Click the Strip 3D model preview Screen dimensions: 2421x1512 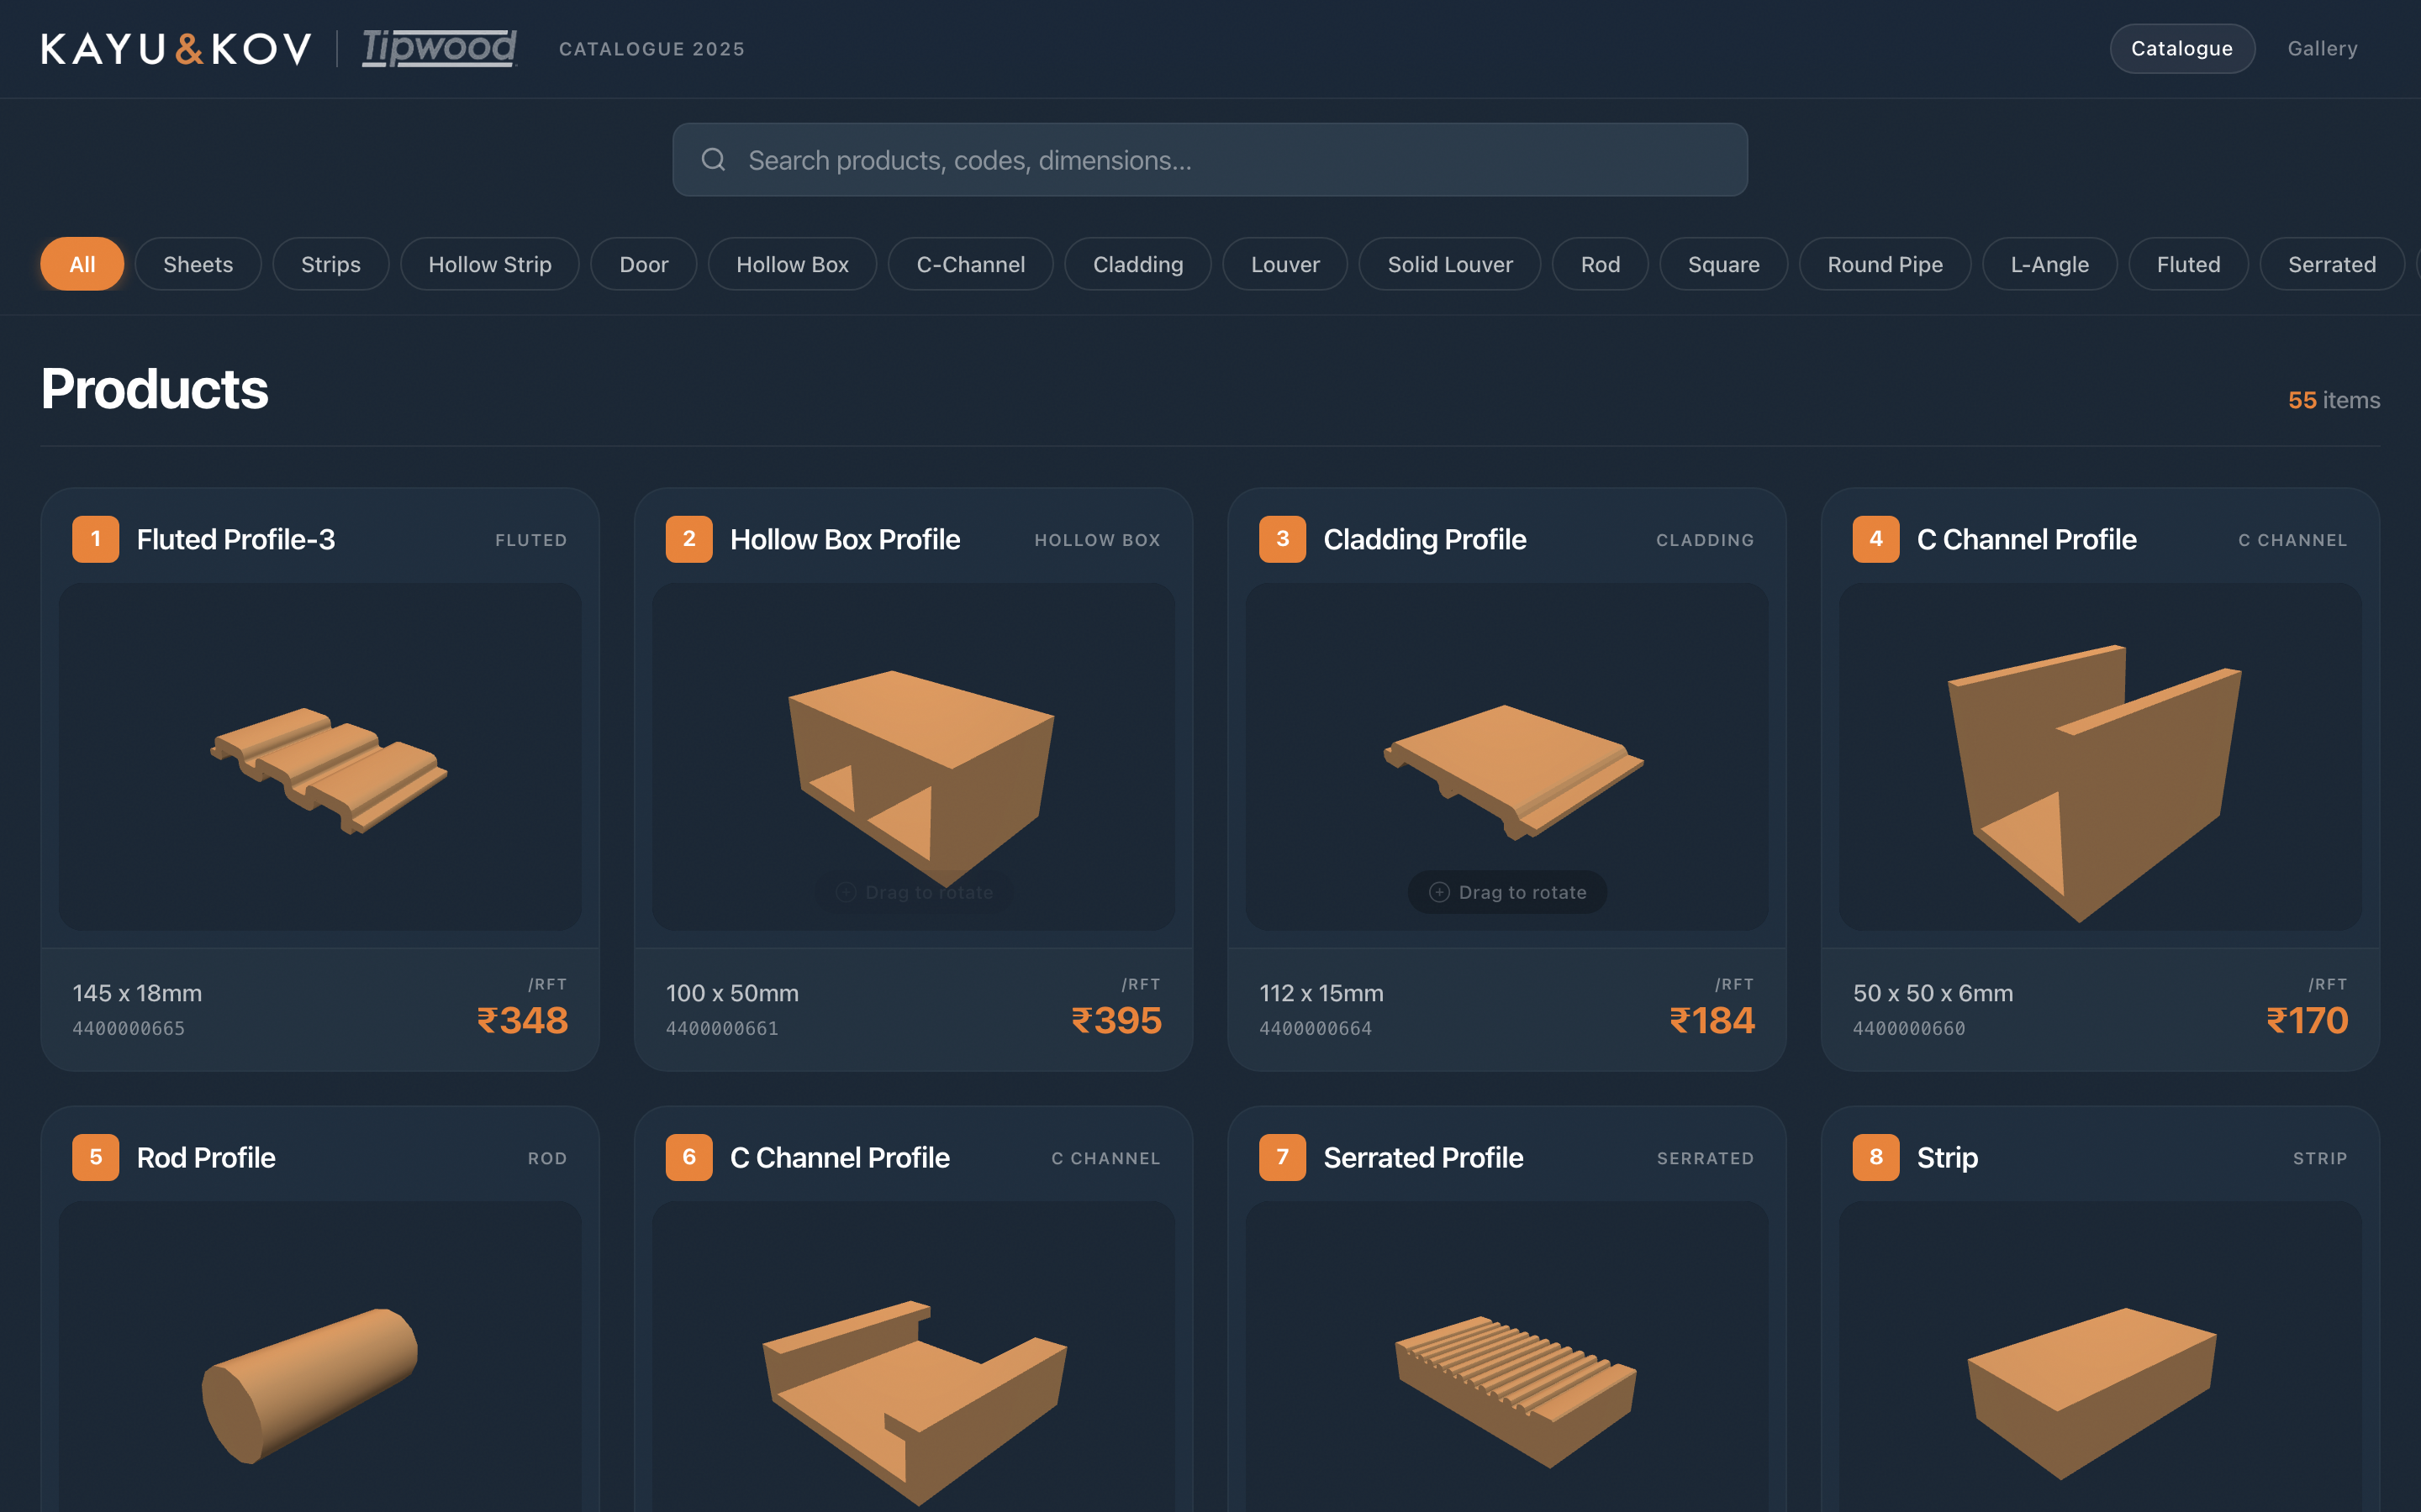click(2091, 1393)
